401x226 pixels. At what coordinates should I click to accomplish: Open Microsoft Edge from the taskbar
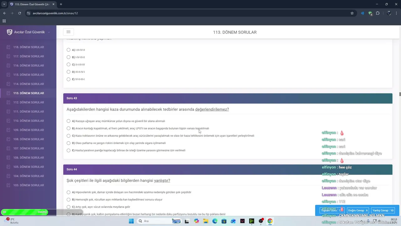[x=215, y=221]
